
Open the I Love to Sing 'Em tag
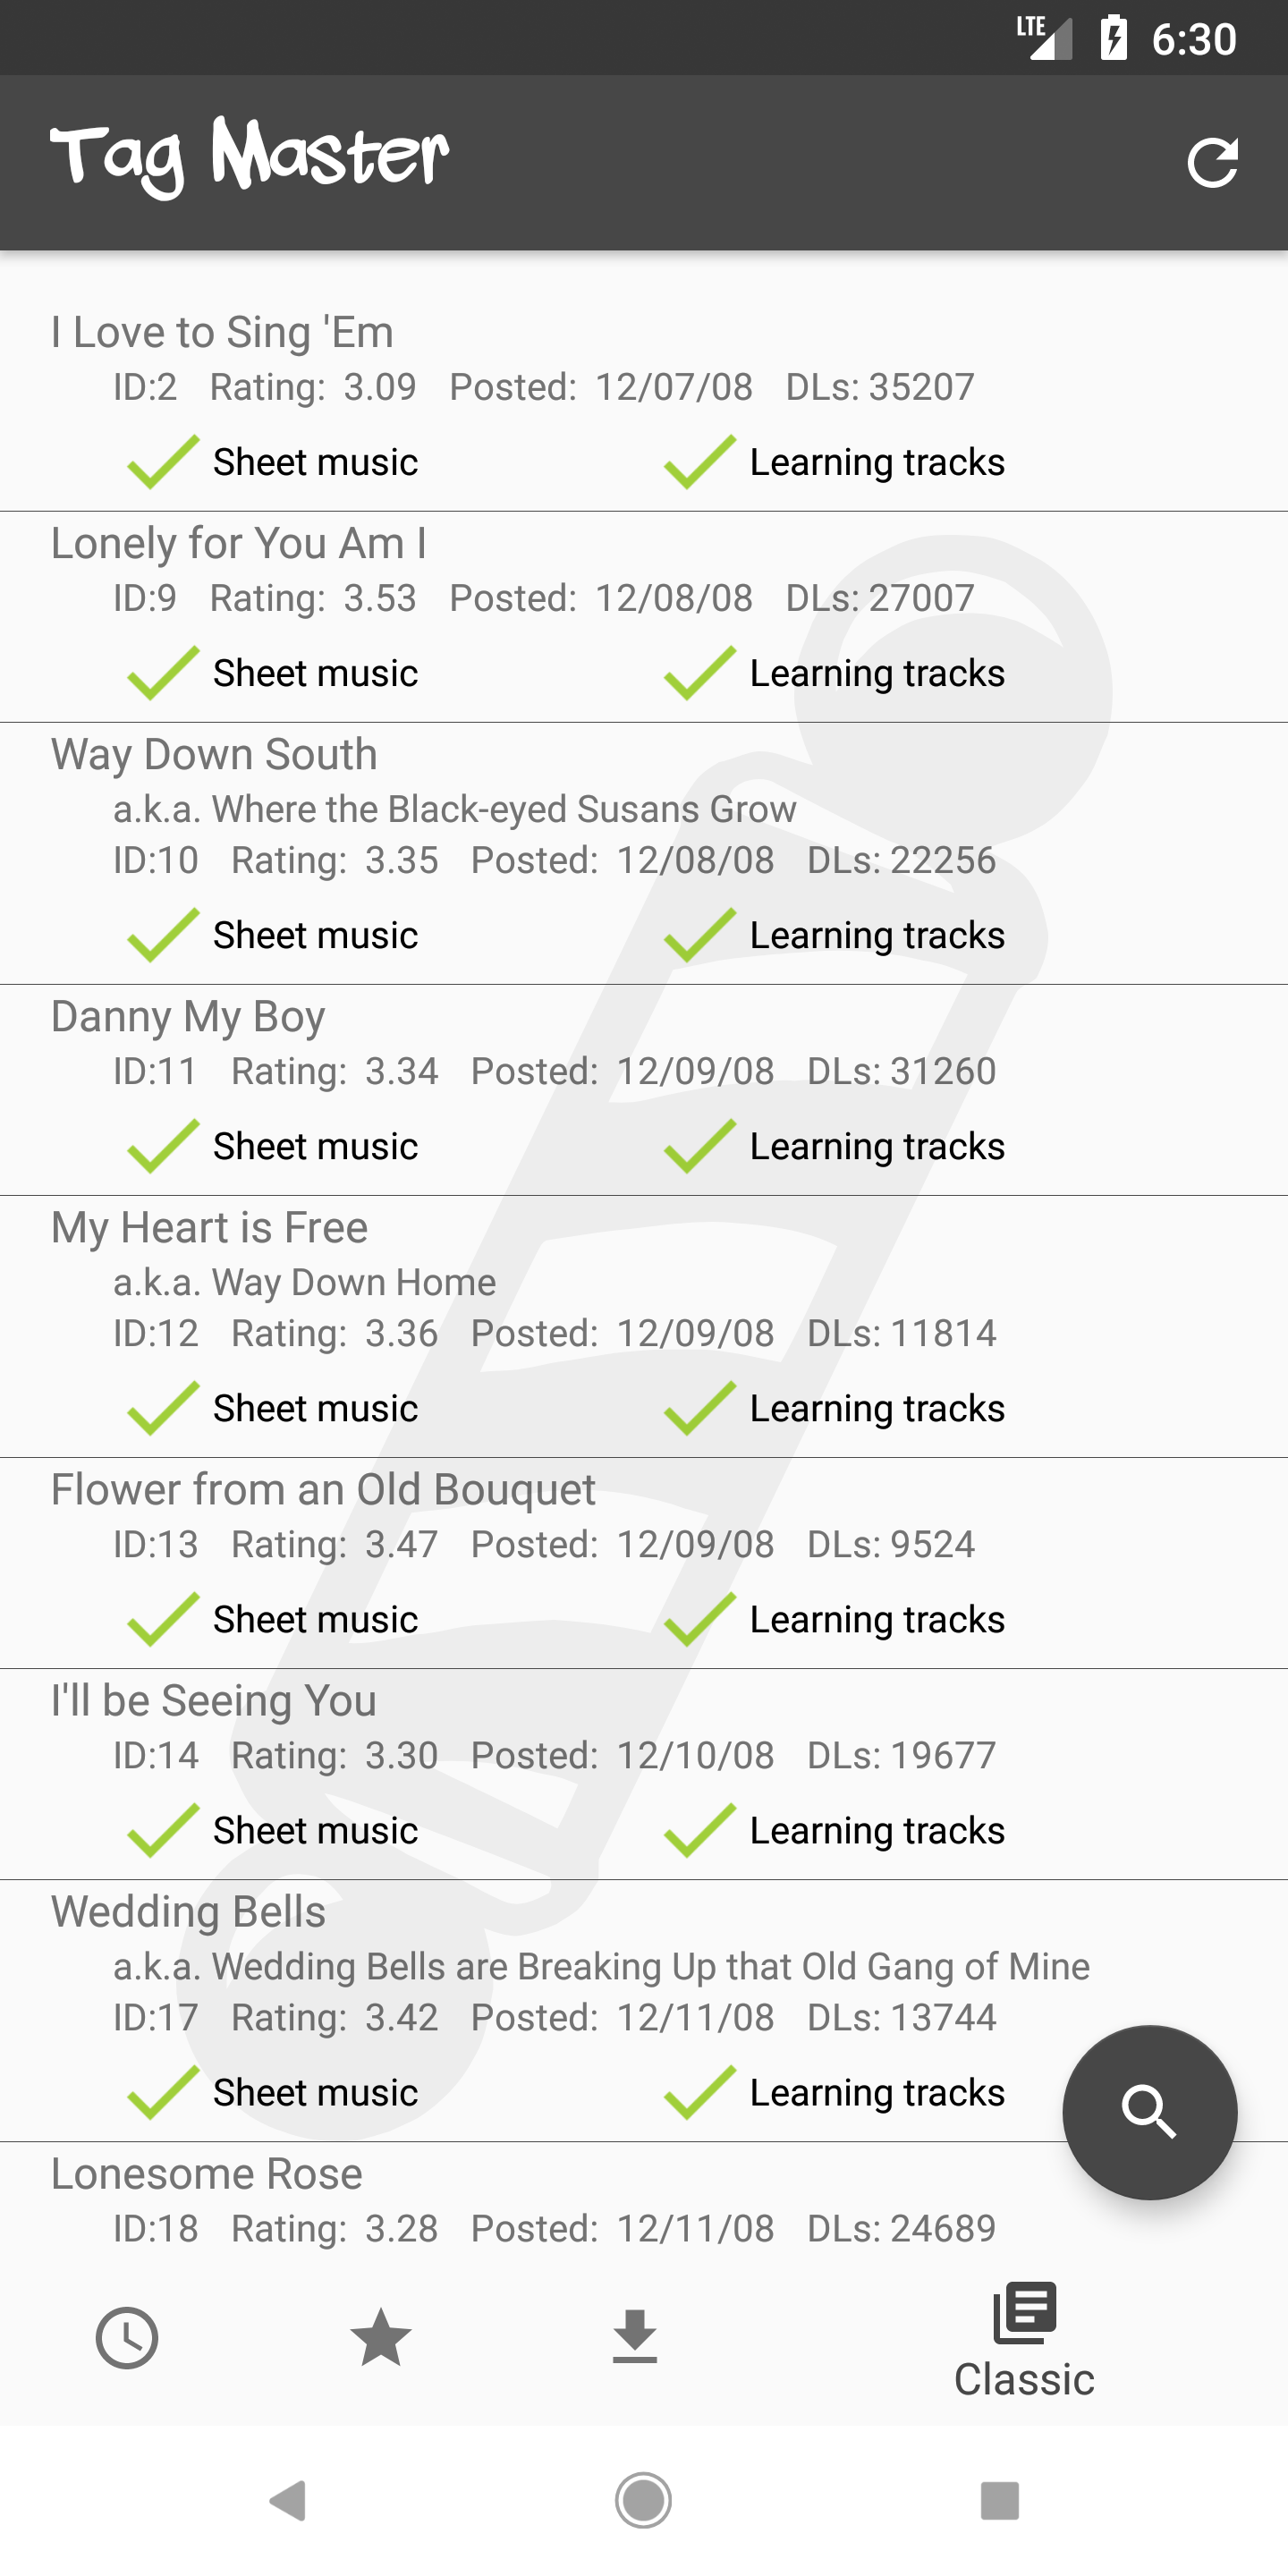pos(222,333)
